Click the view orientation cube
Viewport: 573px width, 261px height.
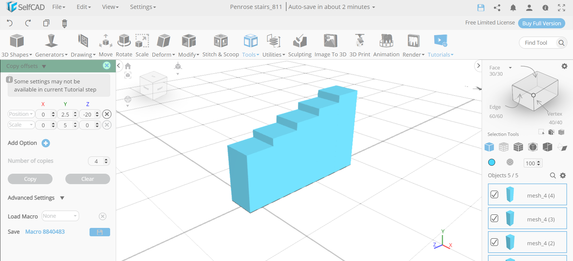153,86
